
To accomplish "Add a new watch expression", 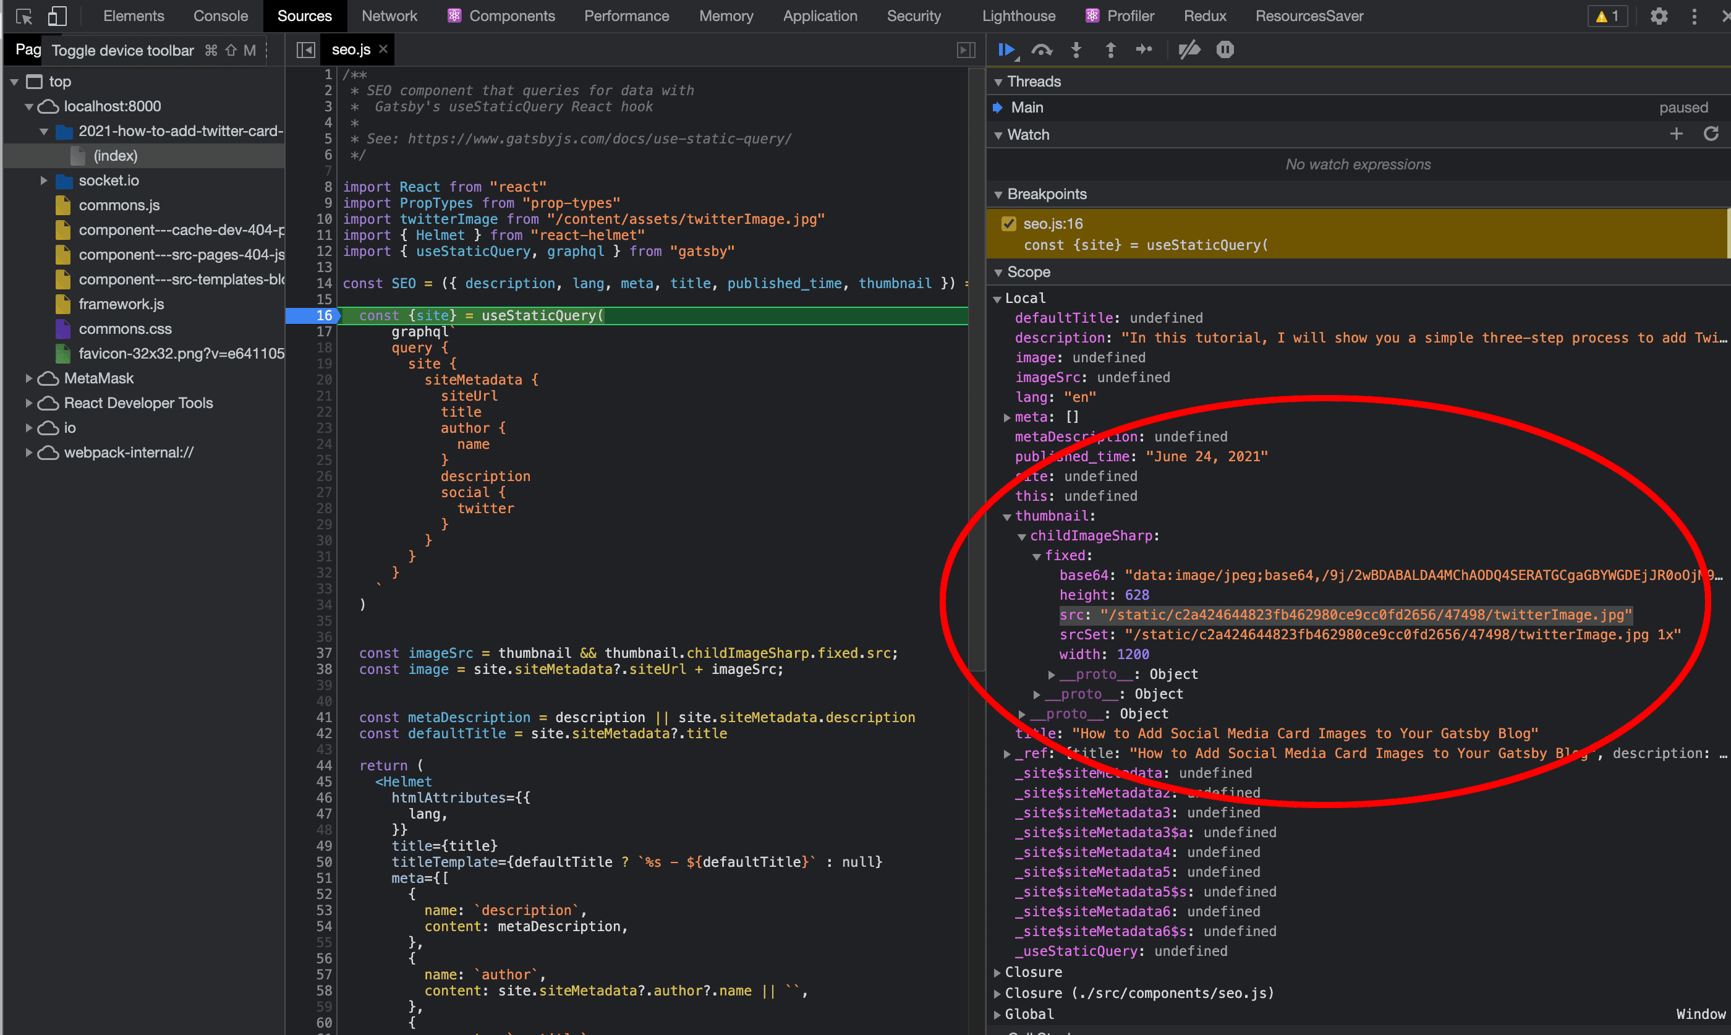I will tap(1677, 134).
